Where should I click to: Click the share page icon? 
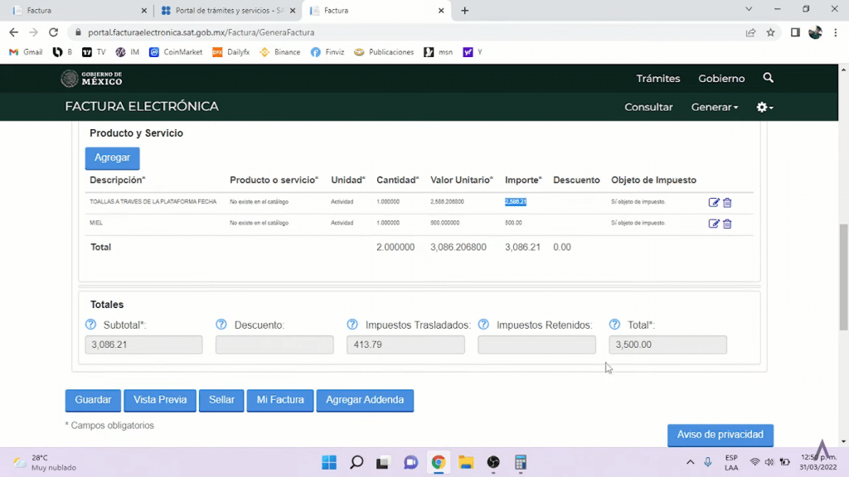pos(750,32)
